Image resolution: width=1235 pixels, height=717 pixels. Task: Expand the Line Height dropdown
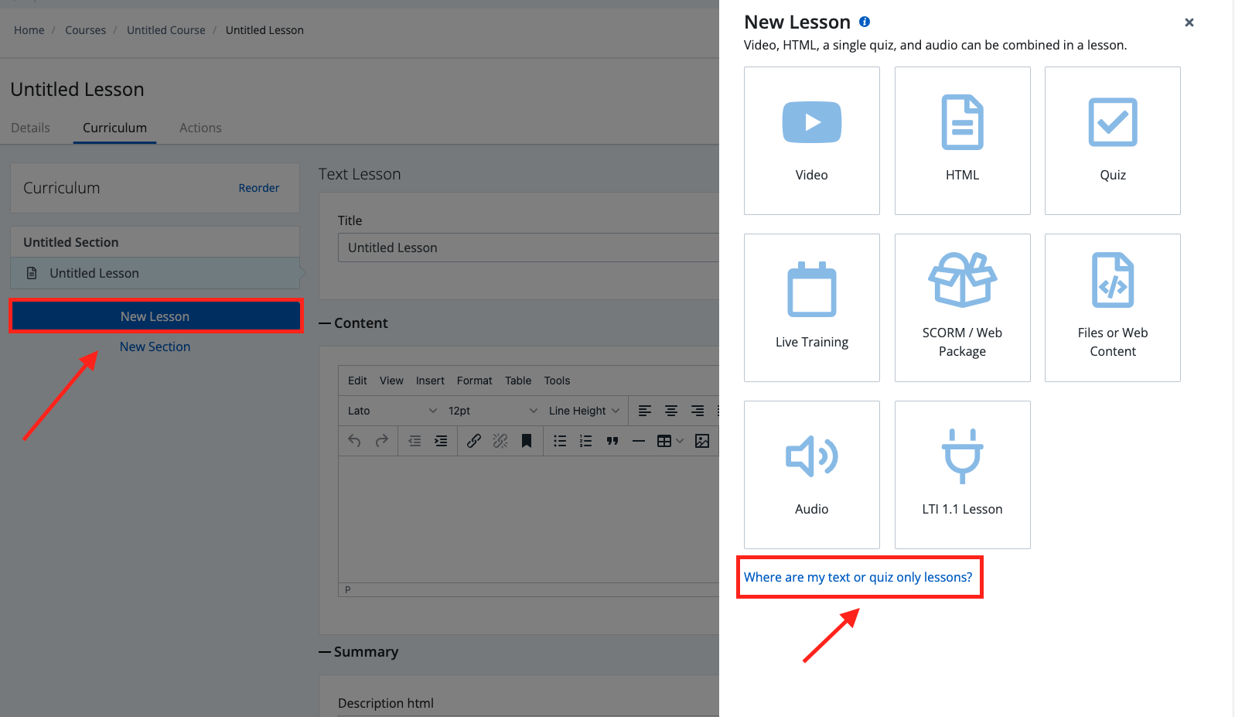(584, 411)
